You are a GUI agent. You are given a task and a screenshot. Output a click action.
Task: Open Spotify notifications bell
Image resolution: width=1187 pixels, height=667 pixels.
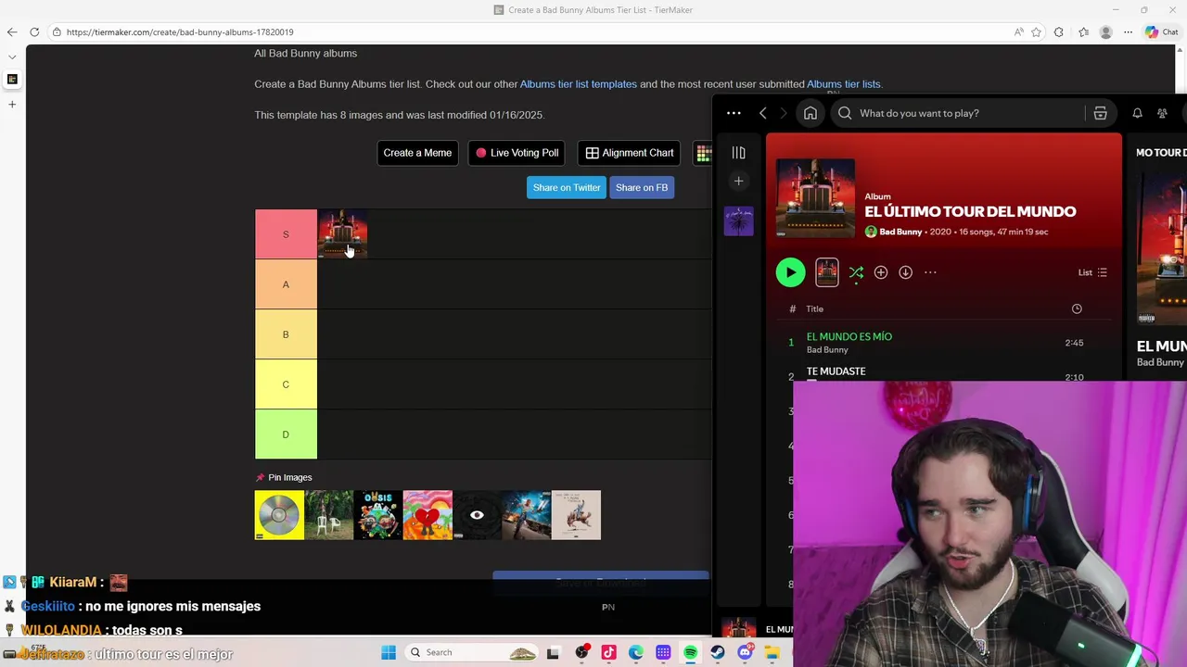pyautogui.click(x=1137, y=113)
